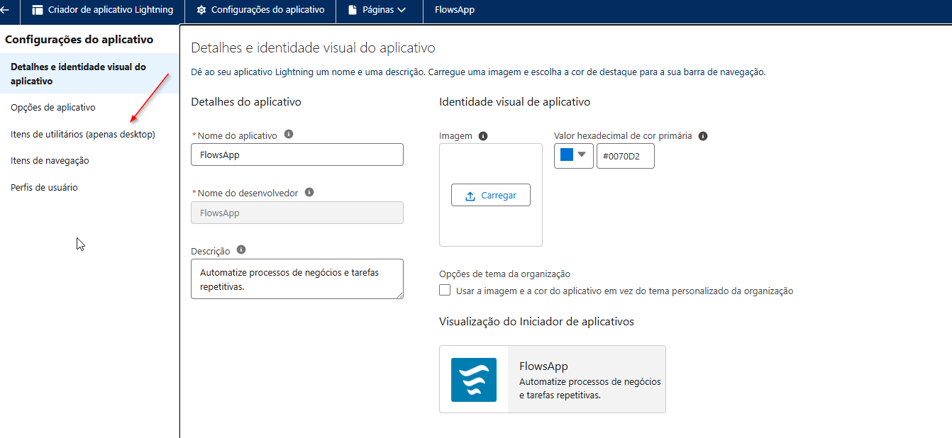The image size is (952, 438).
Task: Click Criador de aplicativo Lightning label
Action: 111,10
